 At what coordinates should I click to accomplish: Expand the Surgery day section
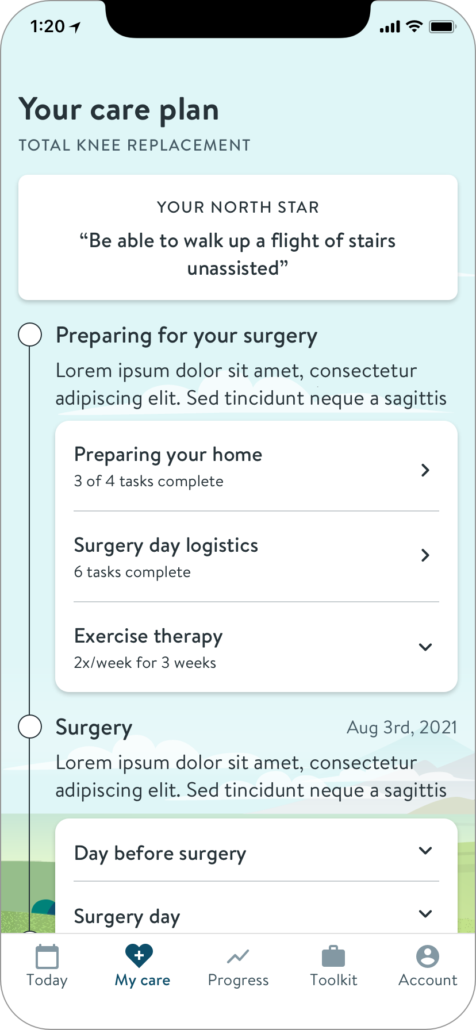(x=425, y=914)
